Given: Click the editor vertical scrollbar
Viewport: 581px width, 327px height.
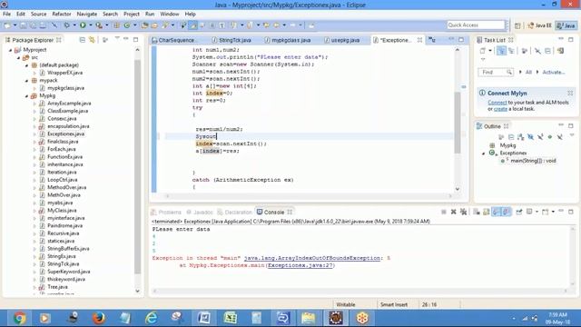Looking at the screenshot, I should [x=458, y=123].
